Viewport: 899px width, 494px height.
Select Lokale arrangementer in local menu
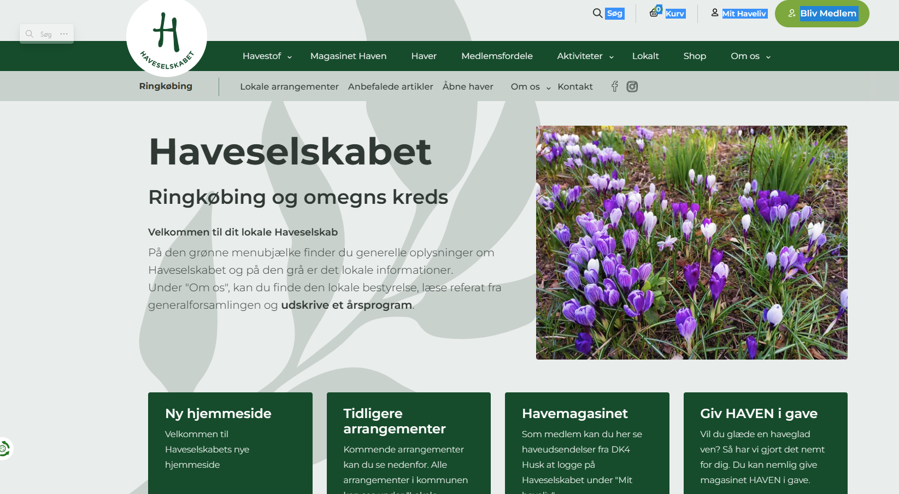(x=289, y=87)
